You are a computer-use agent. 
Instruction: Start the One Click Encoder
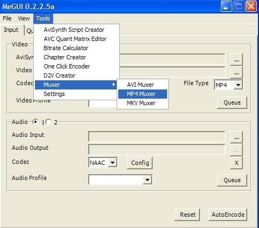(x=67, y=66)
